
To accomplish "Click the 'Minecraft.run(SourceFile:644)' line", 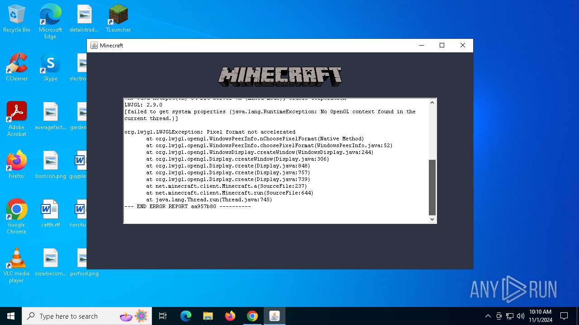I will [230, 193].
